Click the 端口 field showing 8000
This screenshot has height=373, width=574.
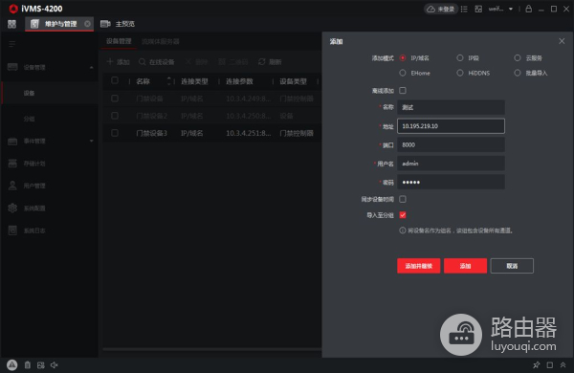[x=451, y=145]
